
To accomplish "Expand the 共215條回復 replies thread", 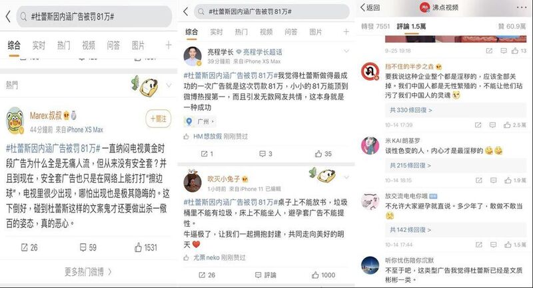I will click(x=410, y=165).
